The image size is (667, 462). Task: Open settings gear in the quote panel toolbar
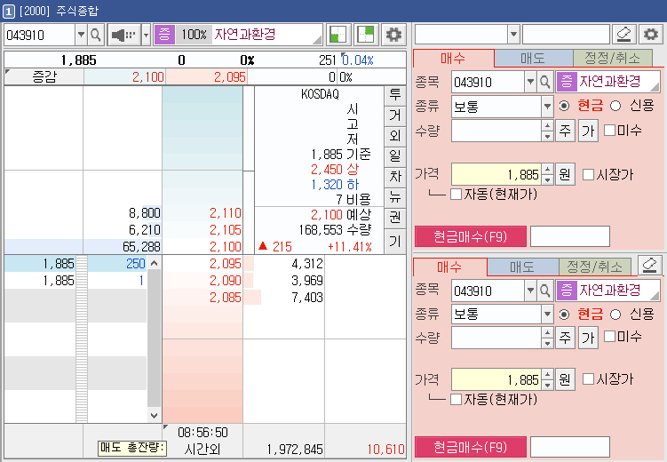pyautogui.click(x=393, y=35)
